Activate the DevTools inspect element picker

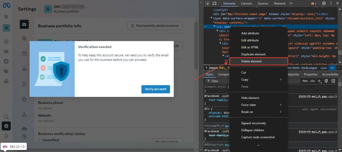(207, 3)
